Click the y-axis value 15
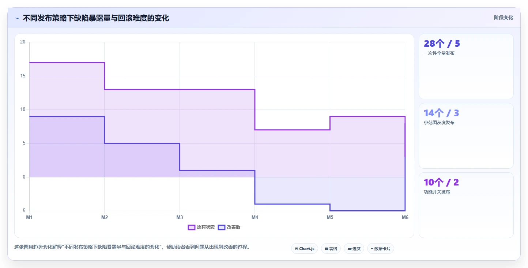The image size is (528, 268). (23, 76)
